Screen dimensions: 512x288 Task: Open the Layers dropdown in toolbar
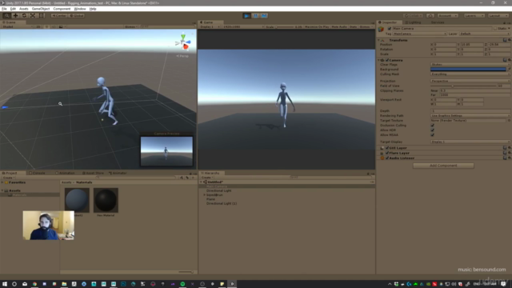click(x=474, y=15)
